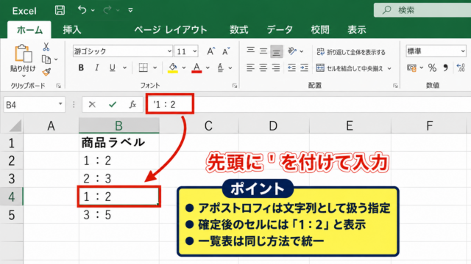The height and width of the screenshot is (264, 471).
Task: Switch to the ホーム tab
Action: pos(29,29)
